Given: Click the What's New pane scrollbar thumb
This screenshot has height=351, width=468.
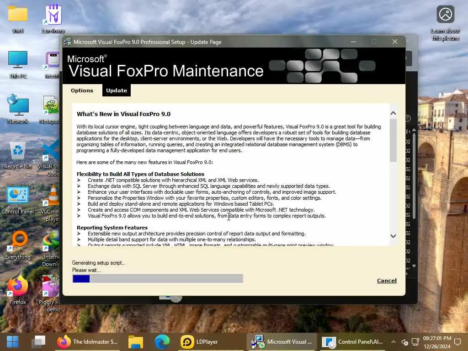Looking at the screenshot, I should (393, 140).
